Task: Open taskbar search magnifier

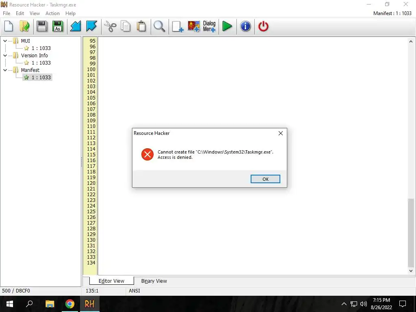Action: pos(29,304)
